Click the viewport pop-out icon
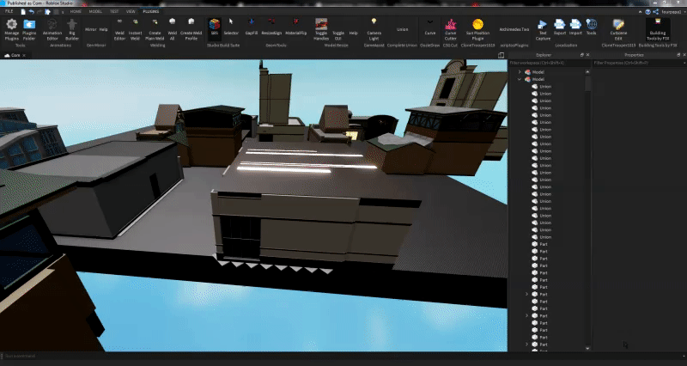The width and height of the screenshot is (687, 366). pos(502,55)
